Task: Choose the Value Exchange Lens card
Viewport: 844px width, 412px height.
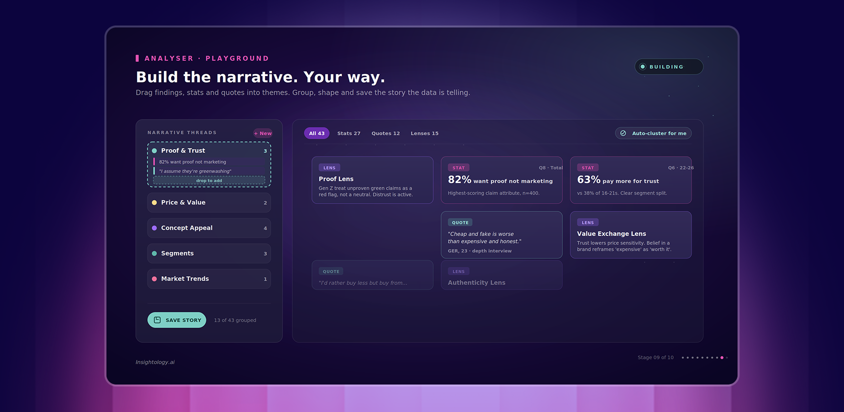Action: point(631,235)
